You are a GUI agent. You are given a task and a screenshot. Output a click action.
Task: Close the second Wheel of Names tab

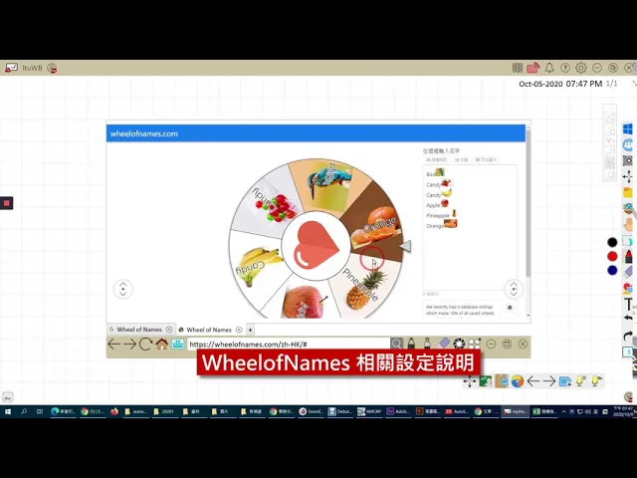coord(239,330)
